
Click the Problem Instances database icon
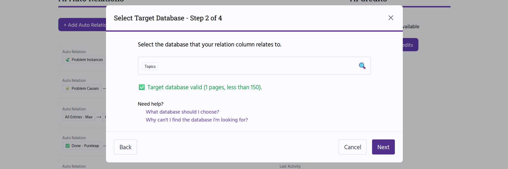coord(68,60)
